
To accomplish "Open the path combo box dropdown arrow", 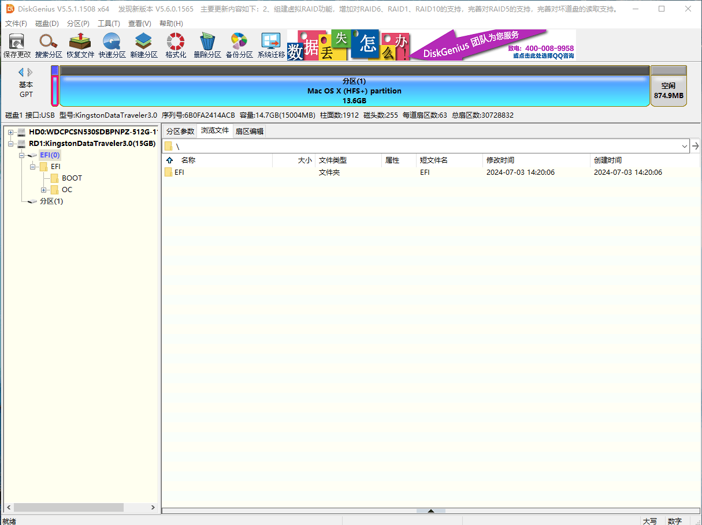I will 685,146.
